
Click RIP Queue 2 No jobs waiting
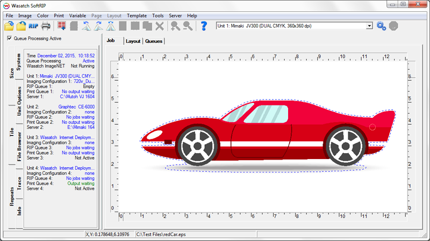coord(80,117)
